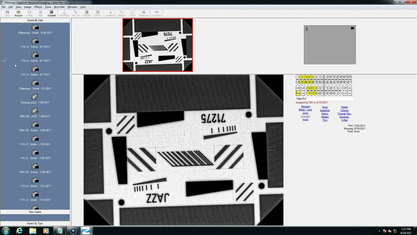Toggle the UA upper arch box
The height and width of the screenshot is (235, 417).
pyautogui.click(x=298, y=88)
